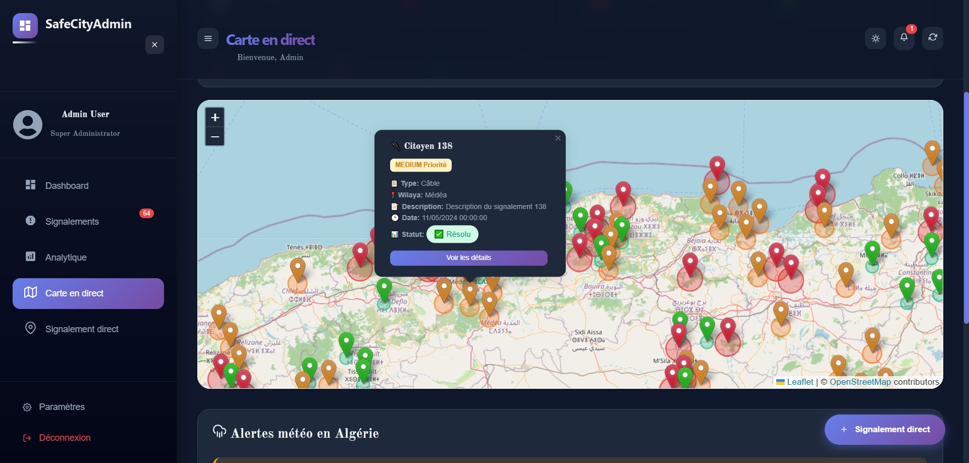
Task: Click the Carte en direct page title
Action: point(271,40)
